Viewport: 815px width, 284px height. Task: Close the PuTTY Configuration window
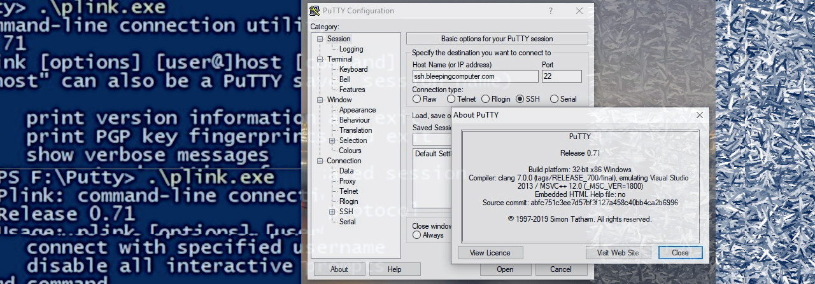(x=579, y=11)
